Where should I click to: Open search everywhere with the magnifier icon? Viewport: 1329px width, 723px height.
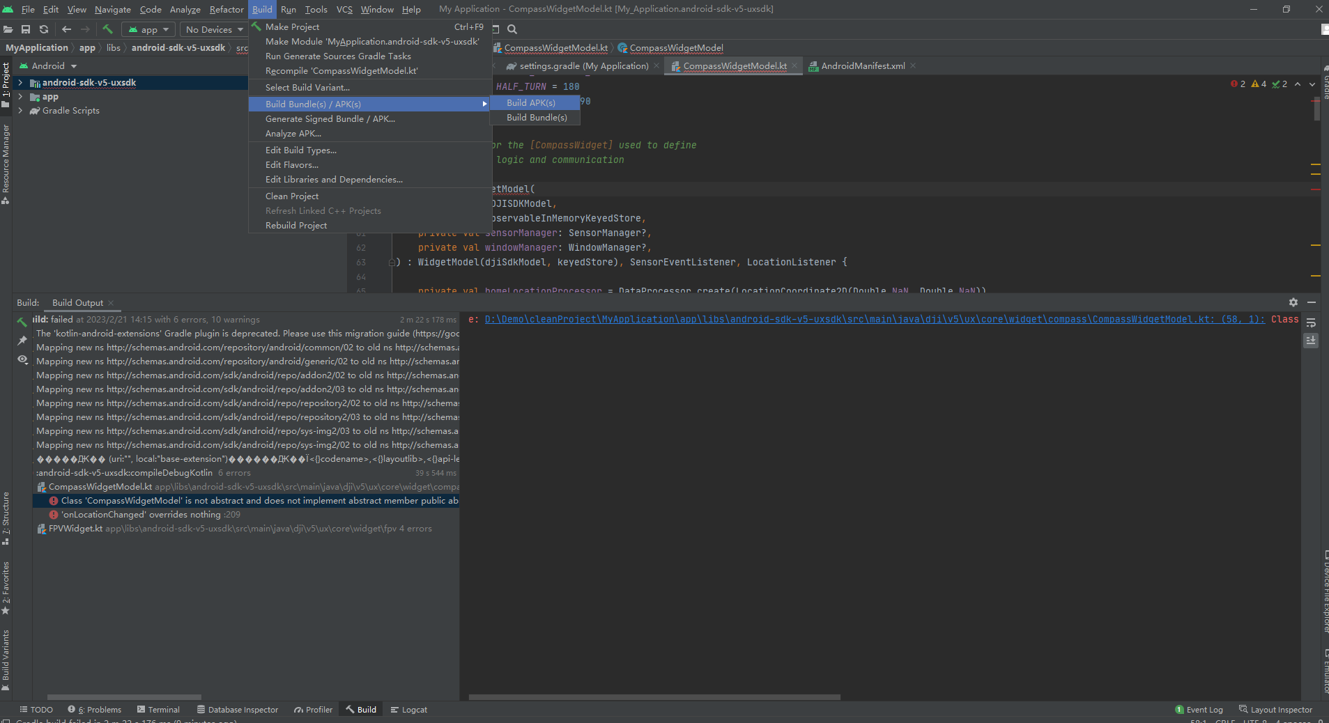click(512, 29)
